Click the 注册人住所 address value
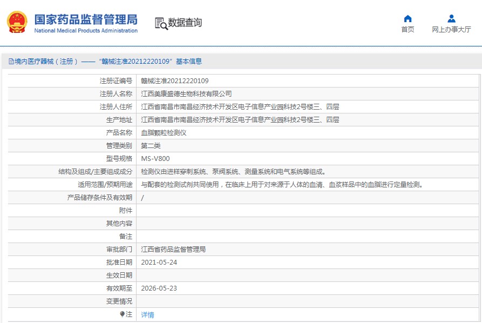 point(240,107)
